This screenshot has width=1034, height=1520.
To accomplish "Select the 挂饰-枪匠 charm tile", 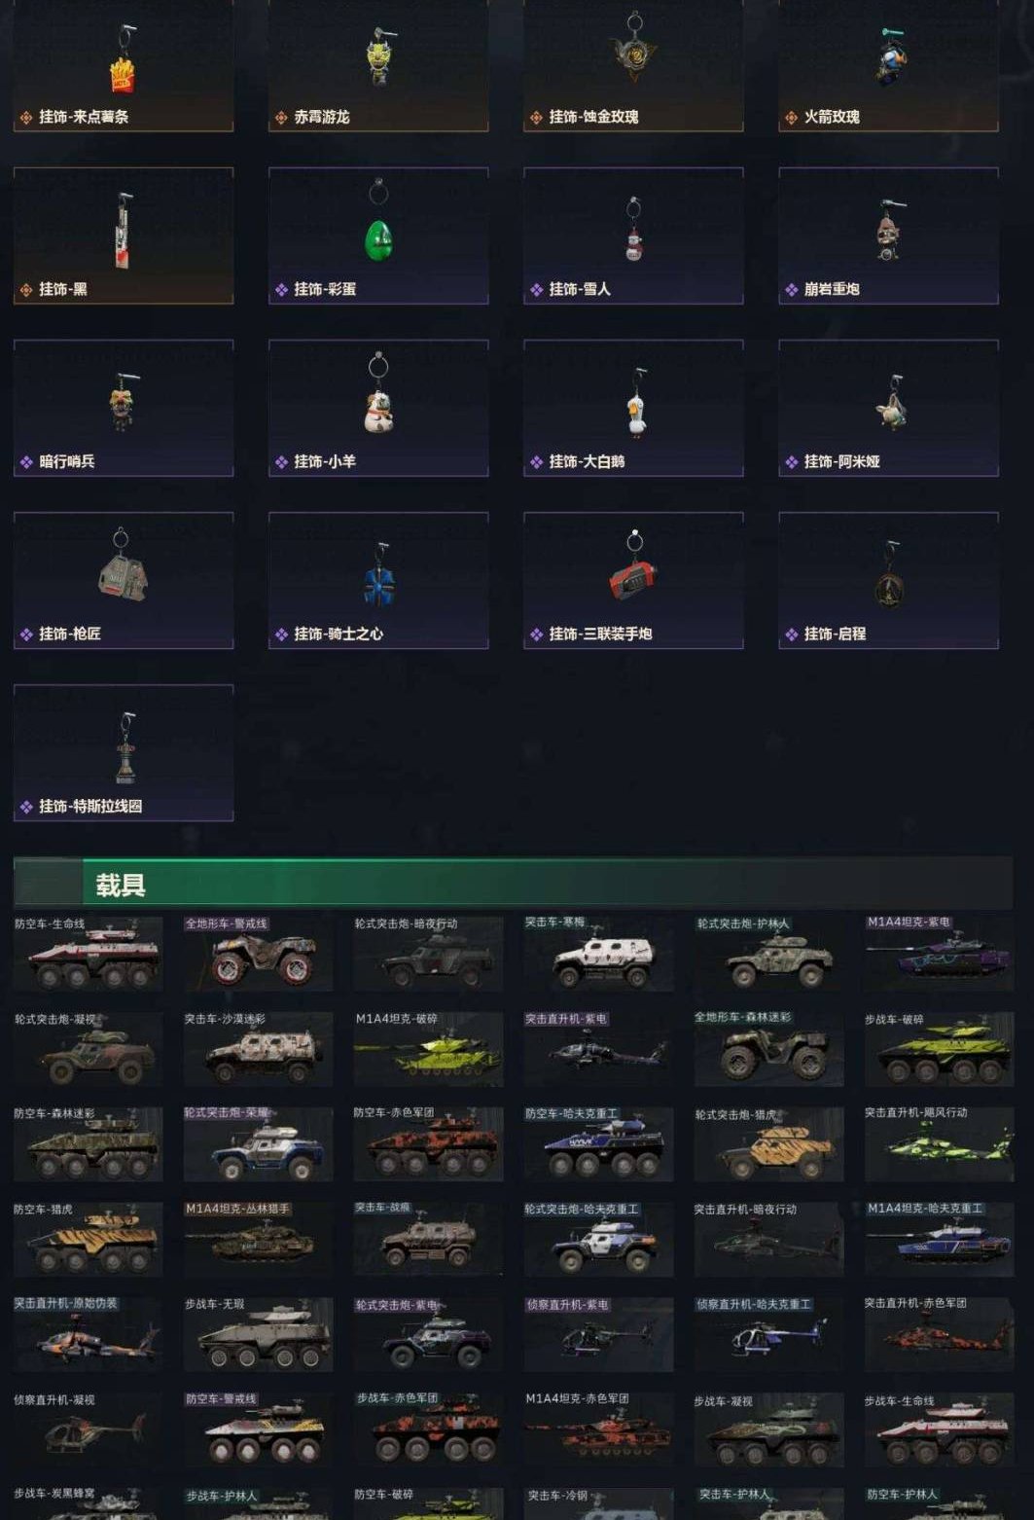I will pos(124,580).
